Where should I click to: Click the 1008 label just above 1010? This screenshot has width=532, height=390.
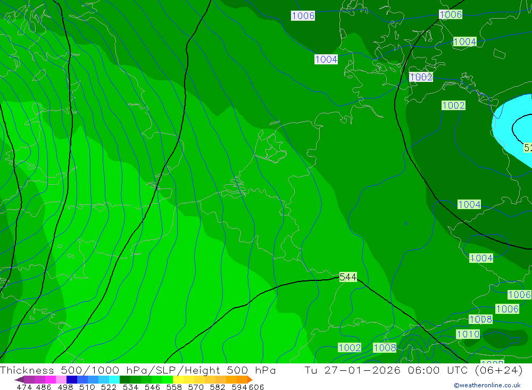[x=480, y=319]
